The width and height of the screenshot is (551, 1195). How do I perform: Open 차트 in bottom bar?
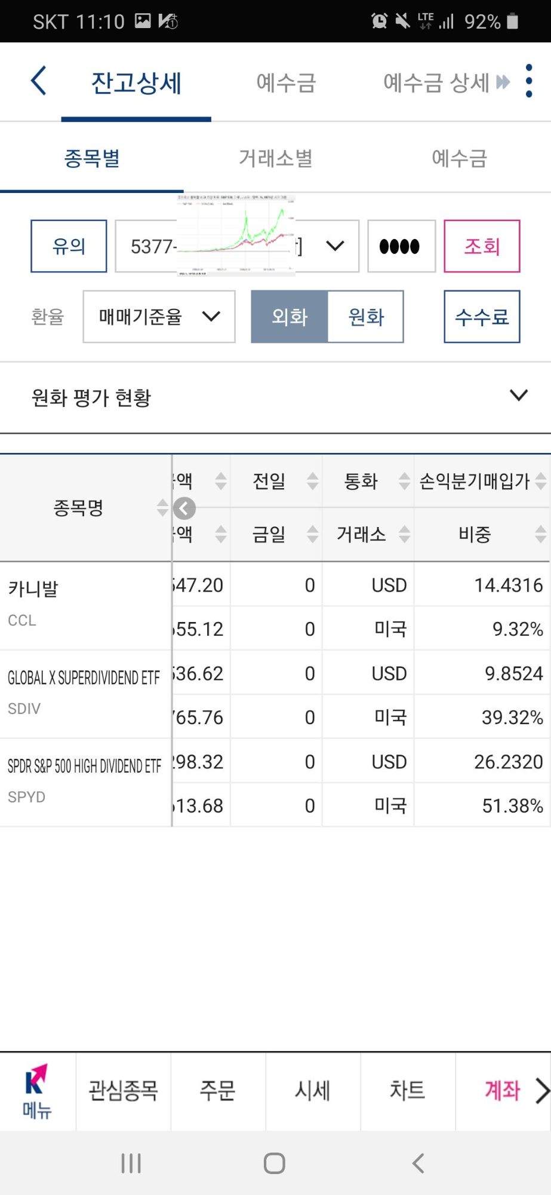coord(408,1091)
